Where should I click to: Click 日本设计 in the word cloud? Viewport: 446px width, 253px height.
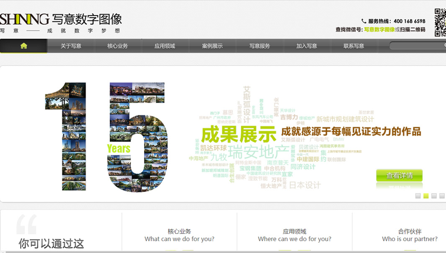305,185
